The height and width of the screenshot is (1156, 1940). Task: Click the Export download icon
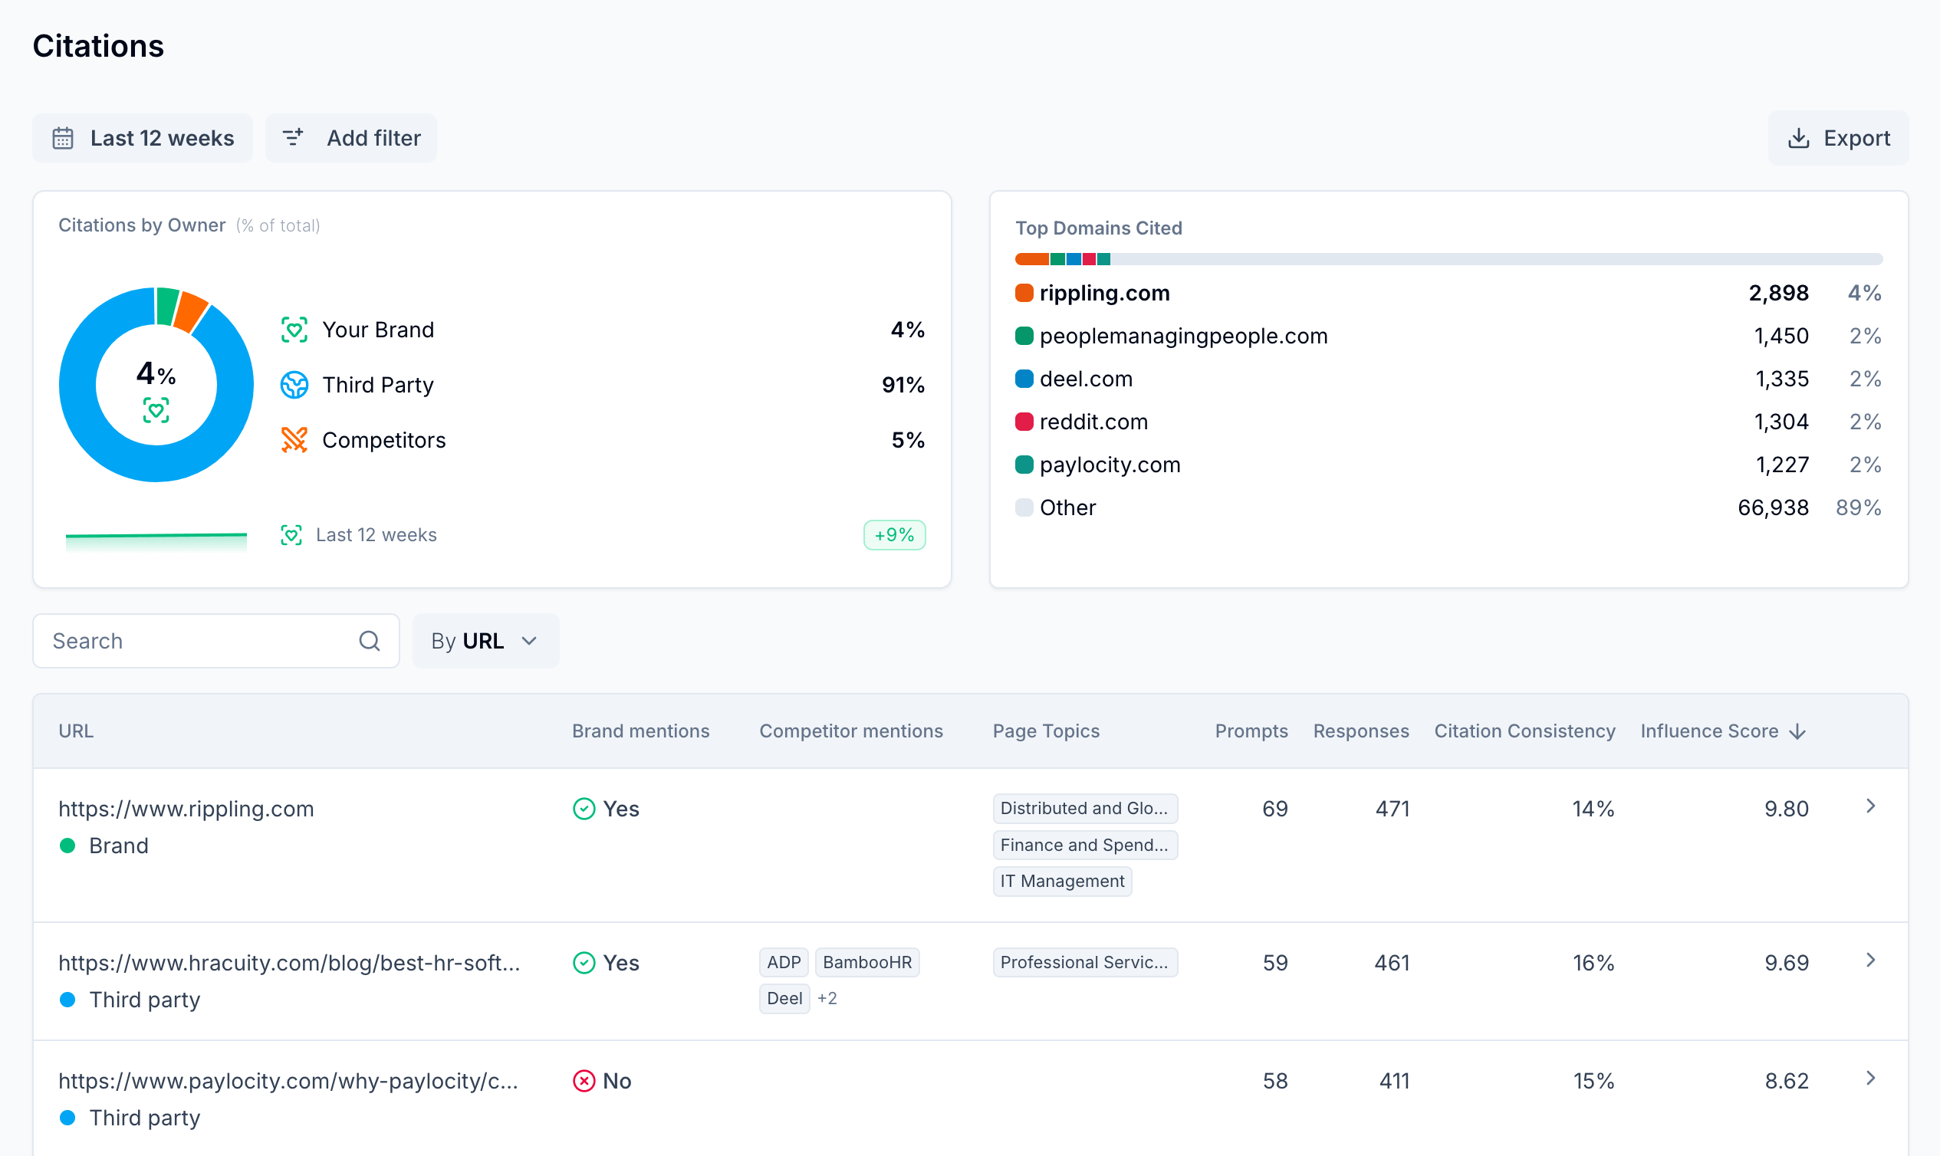(1798, 139)
